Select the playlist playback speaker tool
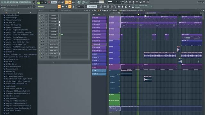Viewport: 205px width, 115px height. [116, 10]
